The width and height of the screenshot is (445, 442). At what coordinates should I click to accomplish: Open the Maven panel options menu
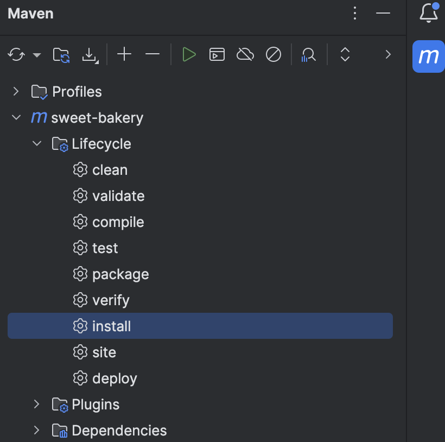[x=355, y=13]
